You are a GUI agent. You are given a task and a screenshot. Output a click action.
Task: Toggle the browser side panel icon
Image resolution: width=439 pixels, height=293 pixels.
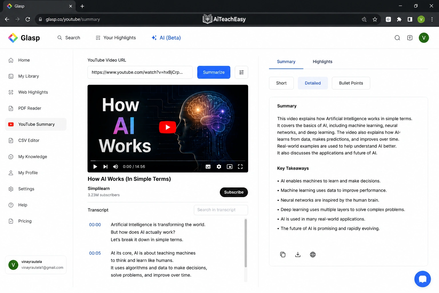410,19
